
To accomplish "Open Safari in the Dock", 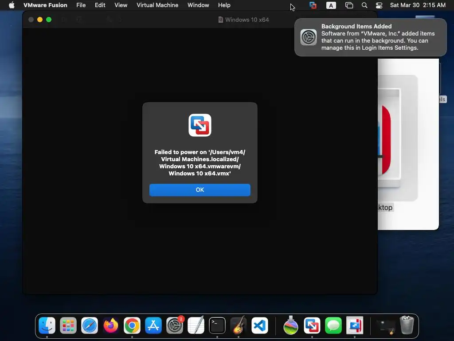I will pos(90,325).
